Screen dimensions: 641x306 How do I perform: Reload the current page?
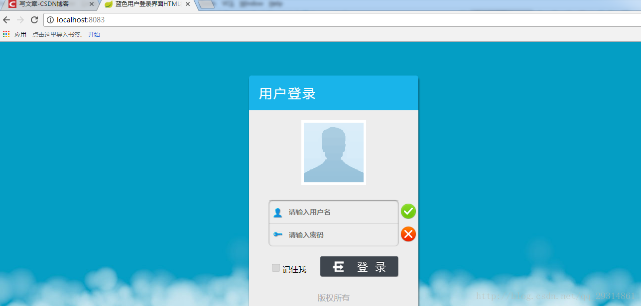click(34, 20)
